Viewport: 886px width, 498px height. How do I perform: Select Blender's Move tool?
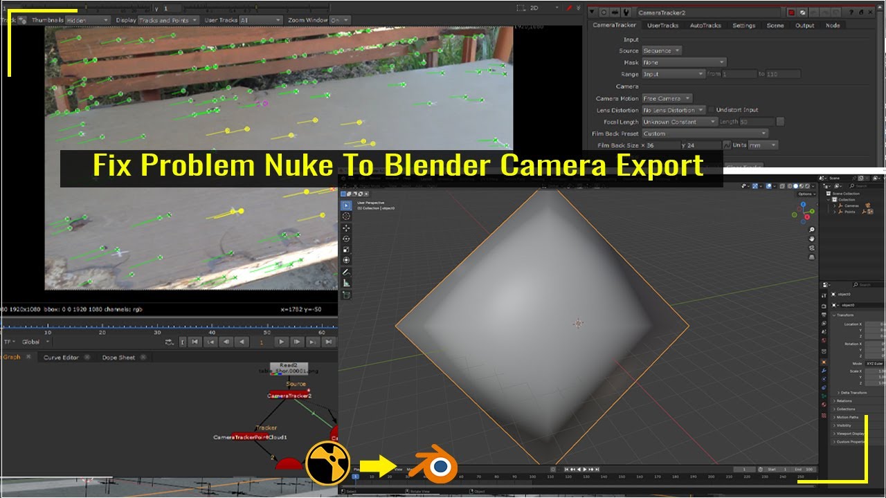point(346,228)
